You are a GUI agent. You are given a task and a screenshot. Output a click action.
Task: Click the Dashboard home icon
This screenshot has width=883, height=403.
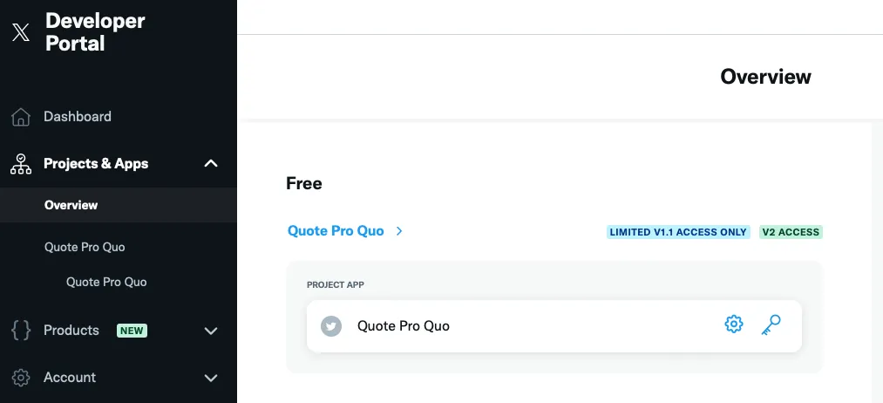point(21,117)
